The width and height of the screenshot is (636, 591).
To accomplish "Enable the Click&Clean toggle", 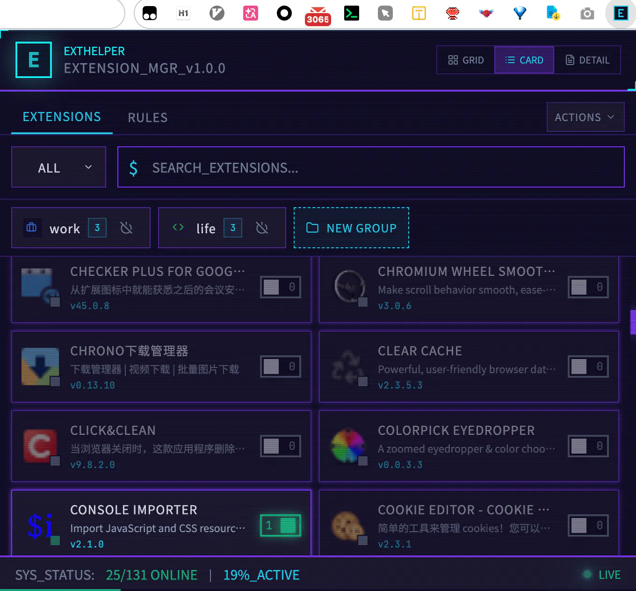I will coord(281,446).
